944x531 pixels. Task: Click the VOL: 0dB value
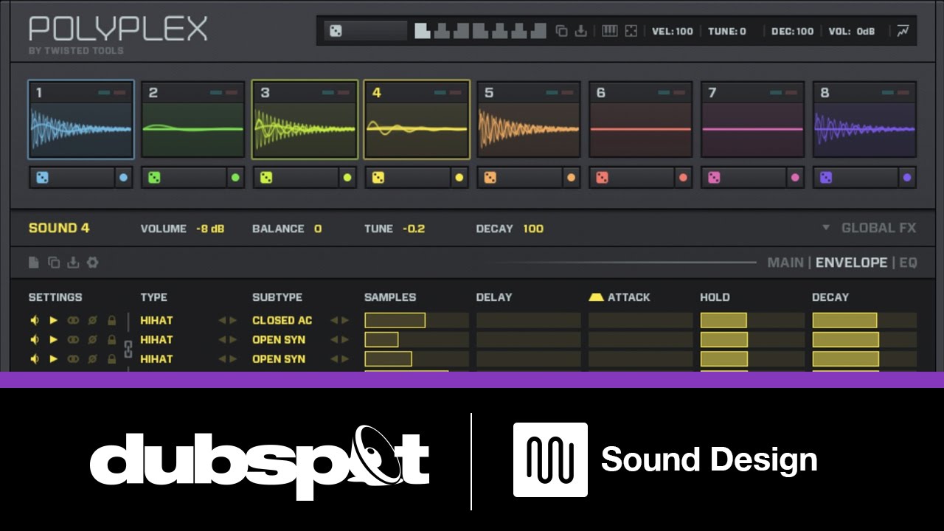click(852, 31)
